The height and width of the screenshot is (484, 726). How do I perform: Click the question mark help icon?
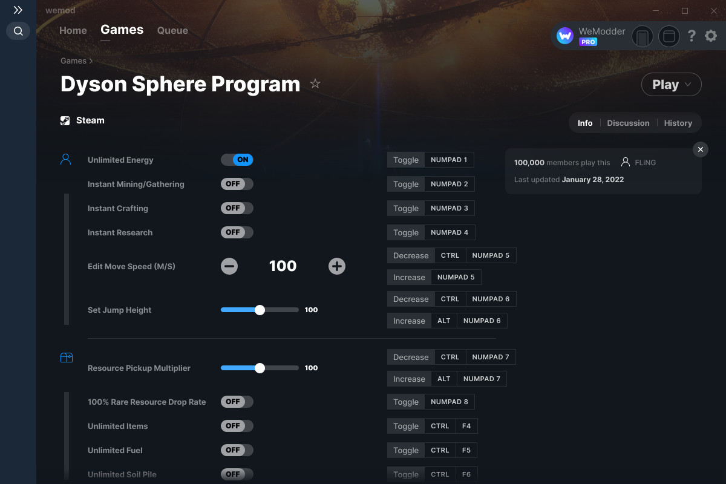coord(692,36)
